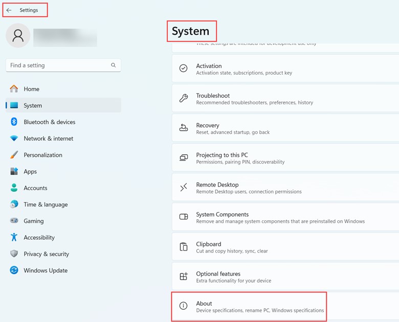399x322 pixels.
Task: Open Gaming settings label
Action: (x=34, y=221)
